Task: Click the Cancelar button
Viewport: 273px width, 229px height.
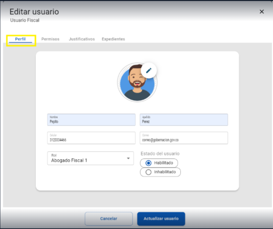Action: click(x=109, y=219)
